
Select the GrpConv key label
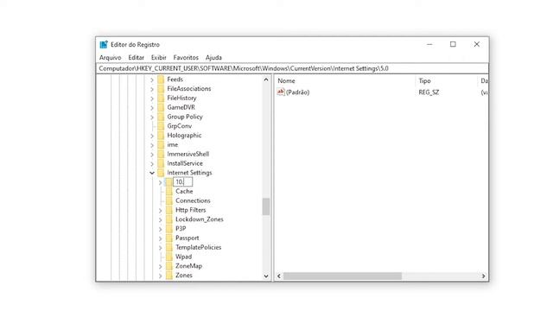180,126
